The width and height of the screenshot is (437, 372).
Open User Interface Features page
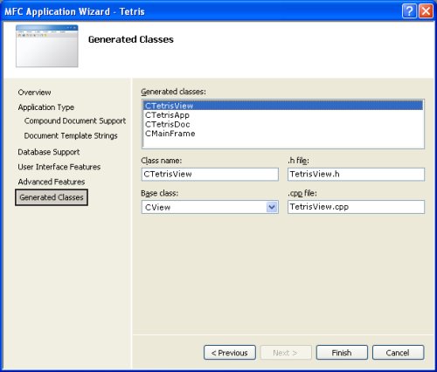pyautogui.click(x=59, y=167)
